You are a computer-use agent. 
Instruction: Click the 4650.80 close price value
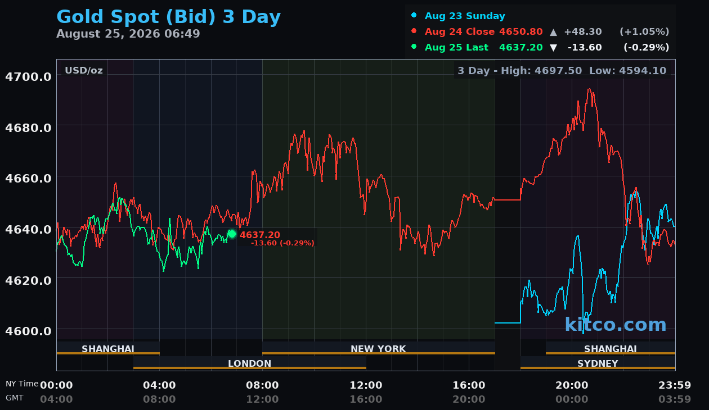pyautogui.click(x=521, y=31)
